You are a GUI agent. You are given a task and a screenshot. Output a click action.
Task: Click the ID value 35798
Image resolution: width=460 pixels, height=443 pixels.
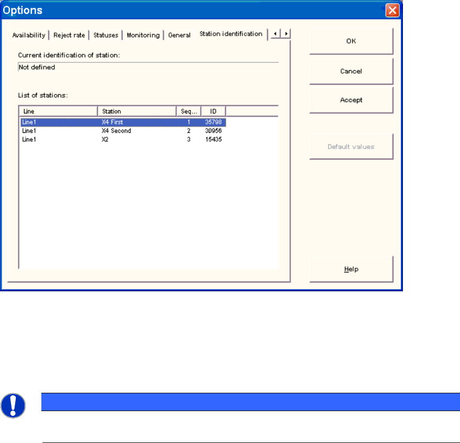214,122
